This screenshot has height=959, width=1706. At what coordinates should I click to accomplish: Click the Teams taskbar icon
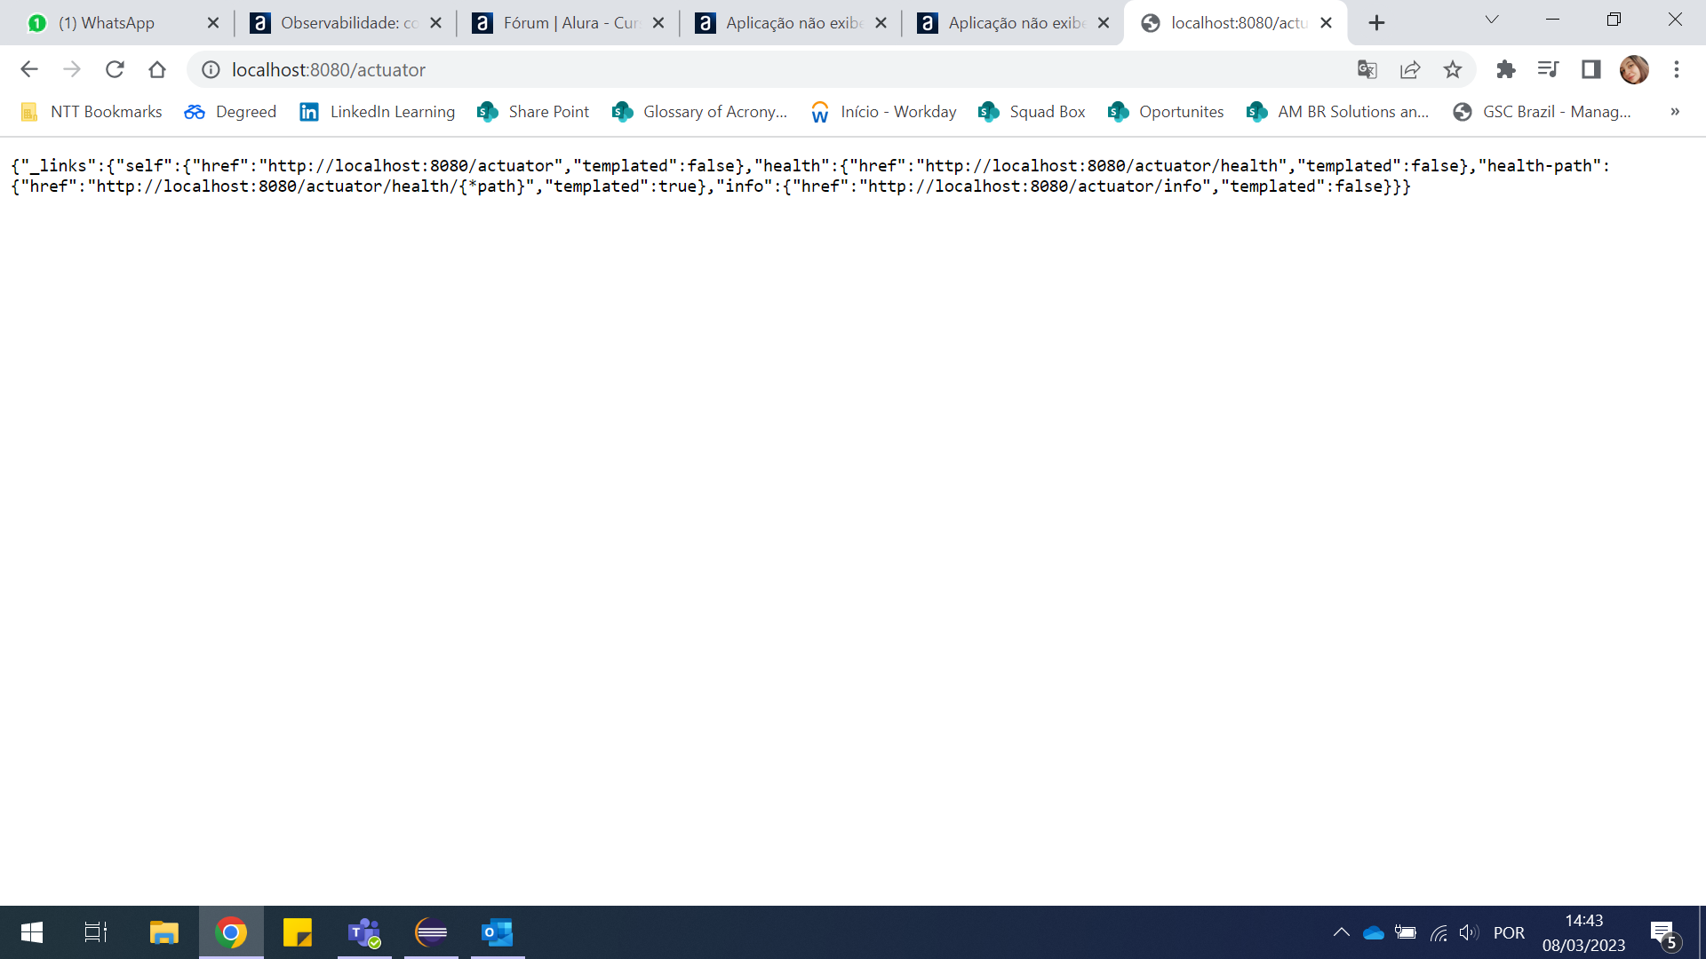[363, 932]
